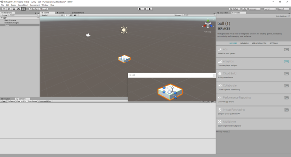291x157 pixels.
Task: Click the Collaborate service icon
Action: (220, 86)
